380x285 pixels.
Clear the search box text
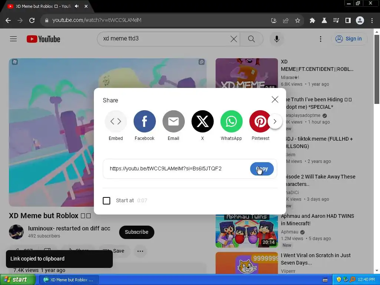pyautogui.click(x=234, y=39)
